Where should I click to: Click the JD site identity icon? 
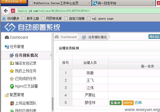pyautogui.click(x=13, y=11)
